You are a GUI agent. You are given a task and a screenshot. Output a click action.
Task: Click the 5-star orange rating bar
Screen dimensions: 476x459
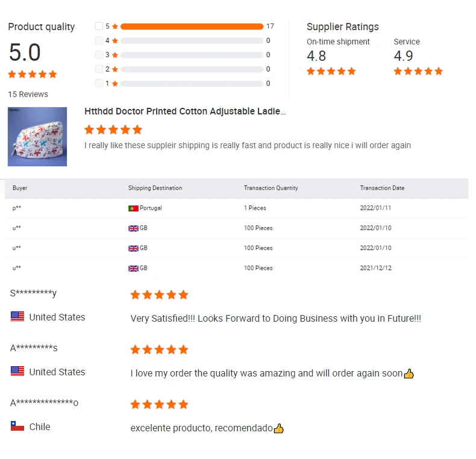pyautogui.click(x=192, y=27)
